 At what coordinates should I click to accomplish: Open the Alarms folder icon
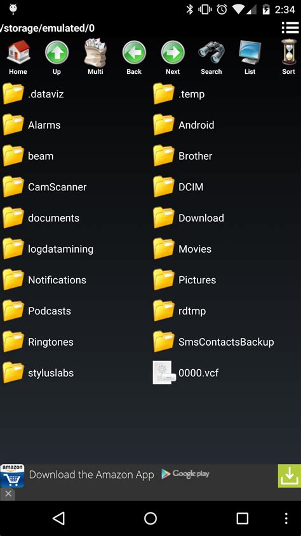[13, 125]
